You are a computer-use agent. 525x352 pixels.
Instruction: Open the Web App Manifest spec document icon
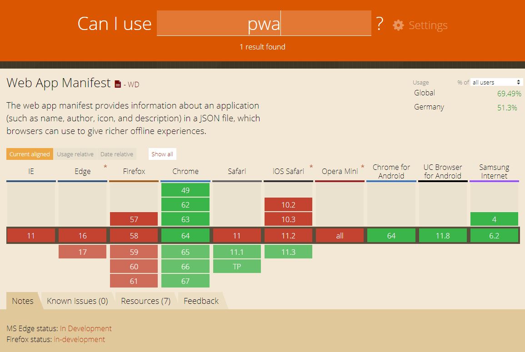click(x=118, y=84)
